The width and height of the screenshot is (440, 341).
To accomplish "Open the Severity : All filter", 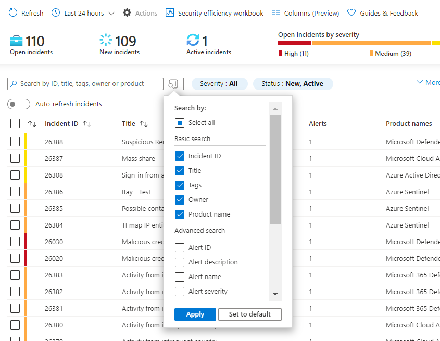I will (x=219, y=84).
